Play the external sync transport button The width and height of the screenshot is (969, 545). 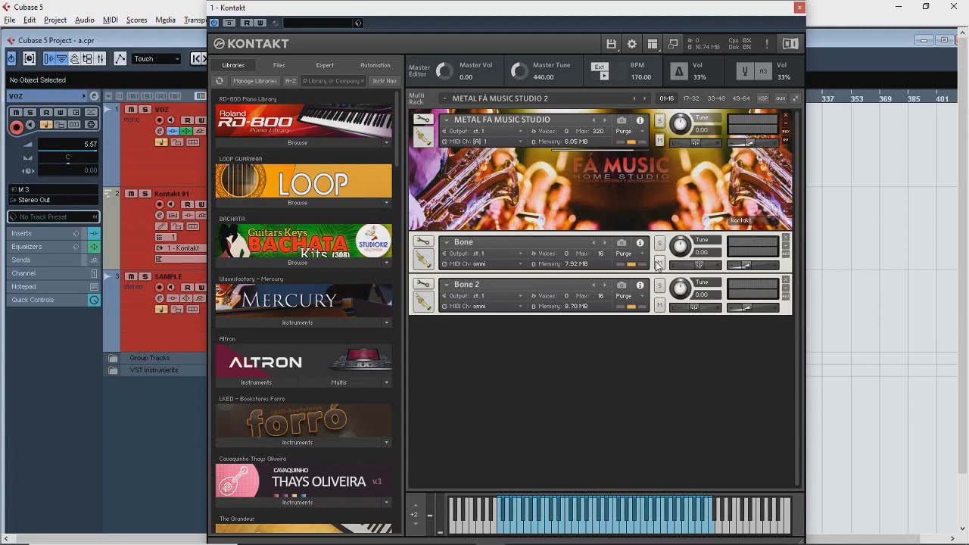click(x=603, y=76)
